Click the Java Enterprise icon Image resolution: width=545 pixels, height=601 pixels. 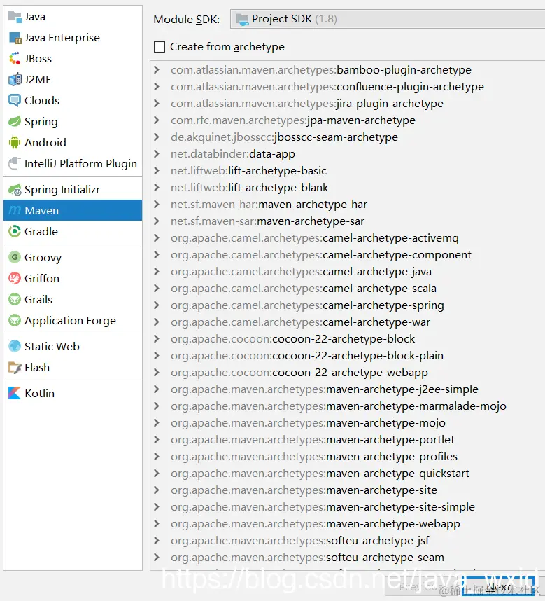15,38
